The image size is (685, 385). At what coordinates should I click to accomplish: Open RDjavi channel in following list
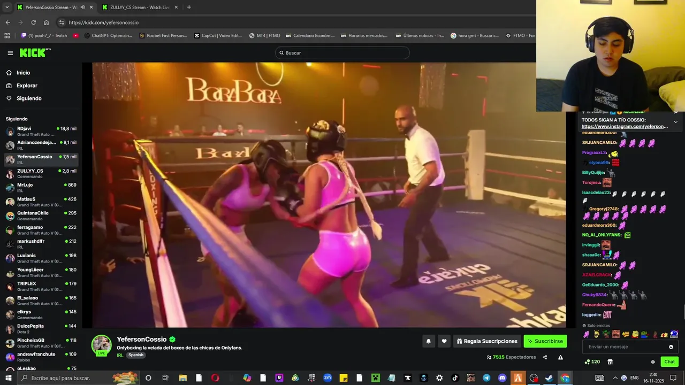[x=41, y=131]
